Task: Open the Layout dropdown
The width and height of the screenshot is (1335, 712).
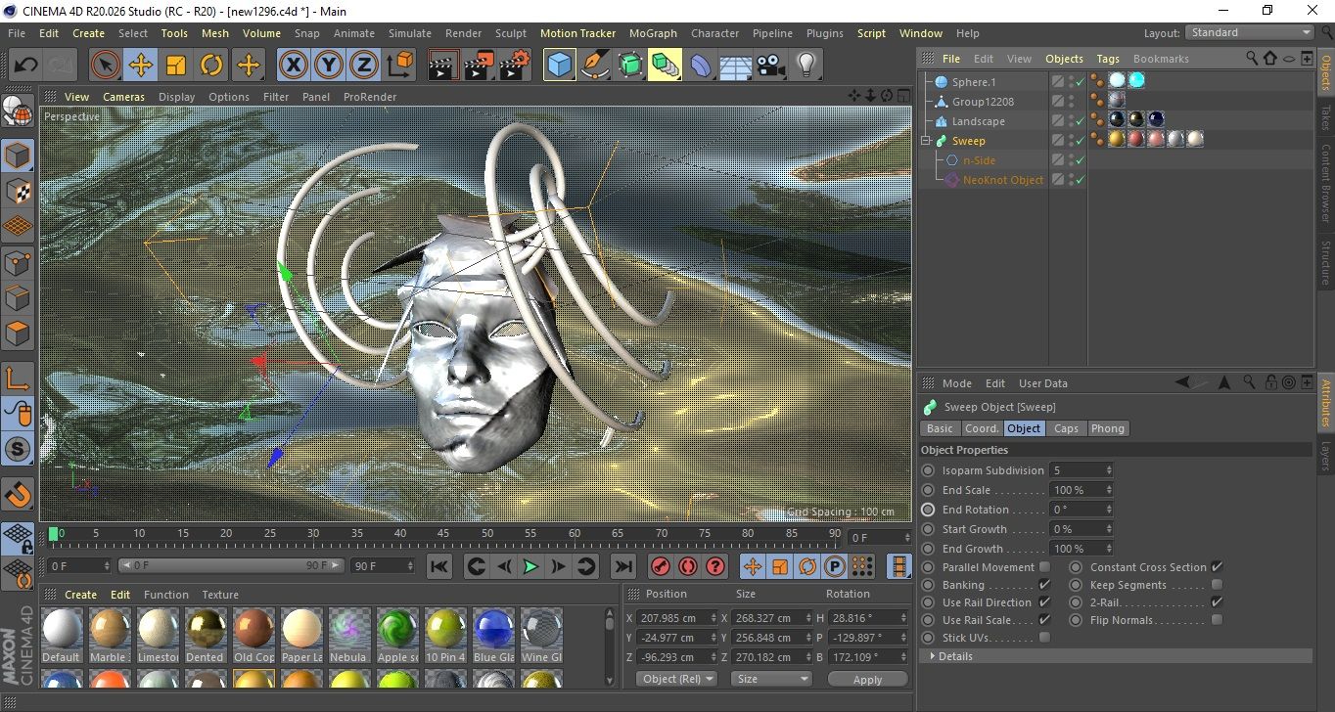Action: [x=1250, y=32]
